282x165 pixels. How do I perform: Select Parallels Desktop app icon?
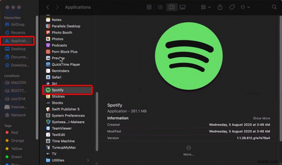pos(48,26)
